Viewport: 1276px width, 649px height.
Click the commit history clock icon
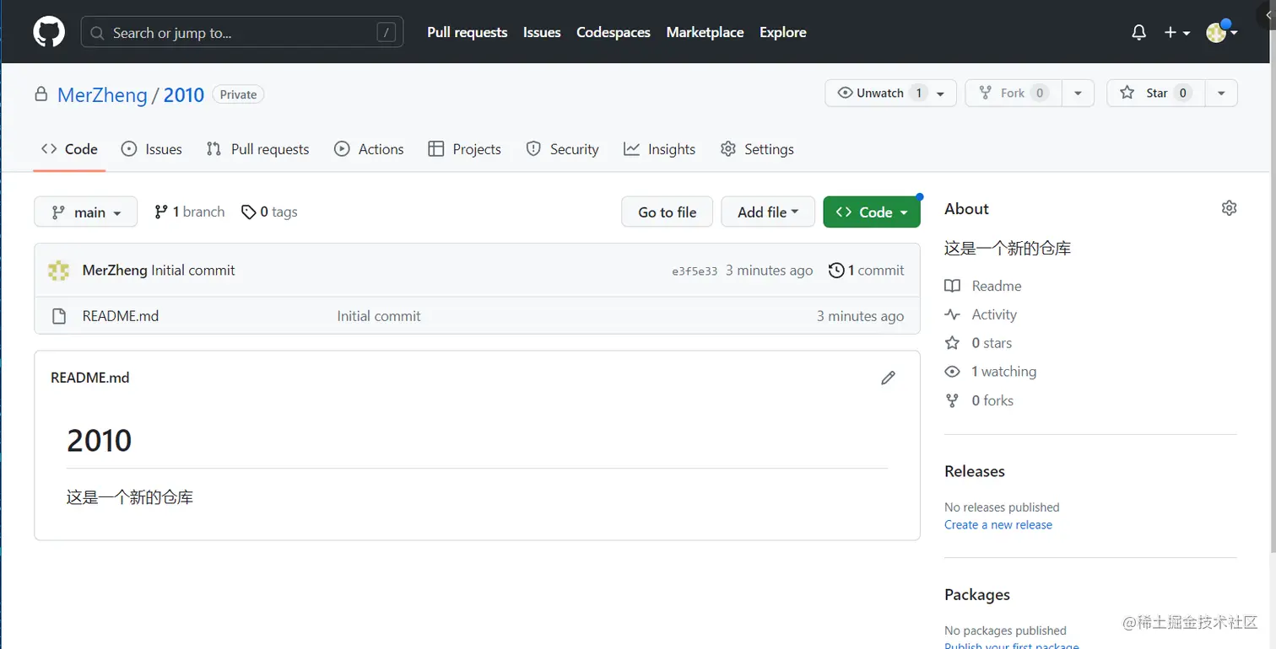point(836,271)
